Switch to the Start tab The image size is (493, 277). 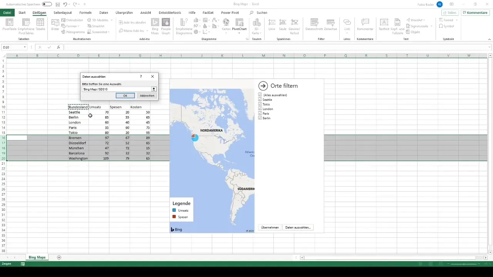(22, 13)
